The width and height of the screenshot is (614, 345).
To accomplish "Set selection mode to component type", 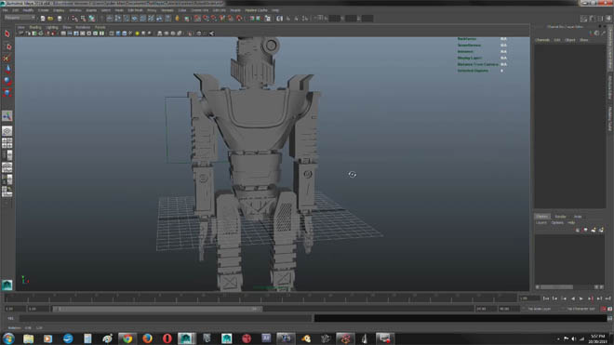I will click(x=91, y=19).
